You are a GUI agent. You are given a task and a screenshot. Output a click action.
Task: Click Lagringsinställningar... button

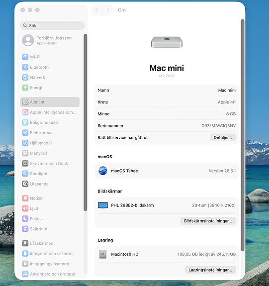pos(210,270)
